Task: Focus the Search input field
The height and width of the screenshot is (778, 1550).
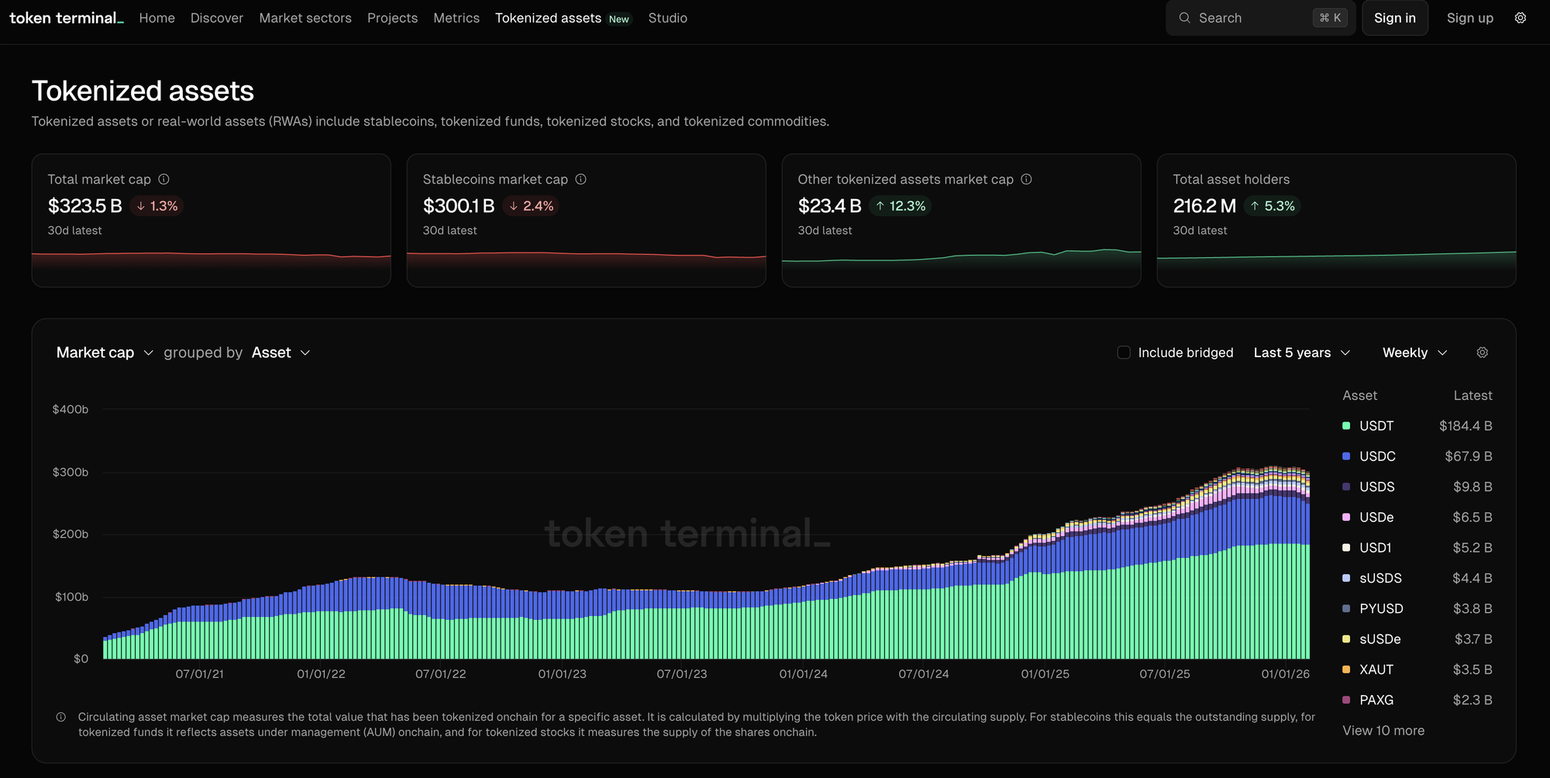Action: click(x=1260, y=18)
